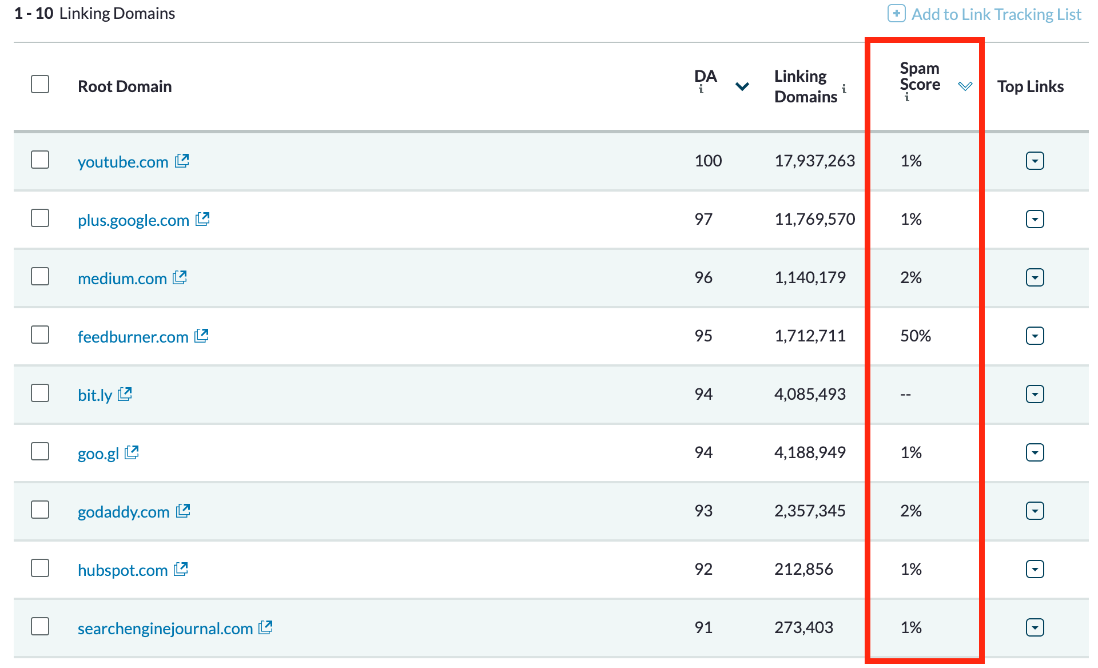
Task: Check the youtube.com row checkbox
Action: (40, 160)
